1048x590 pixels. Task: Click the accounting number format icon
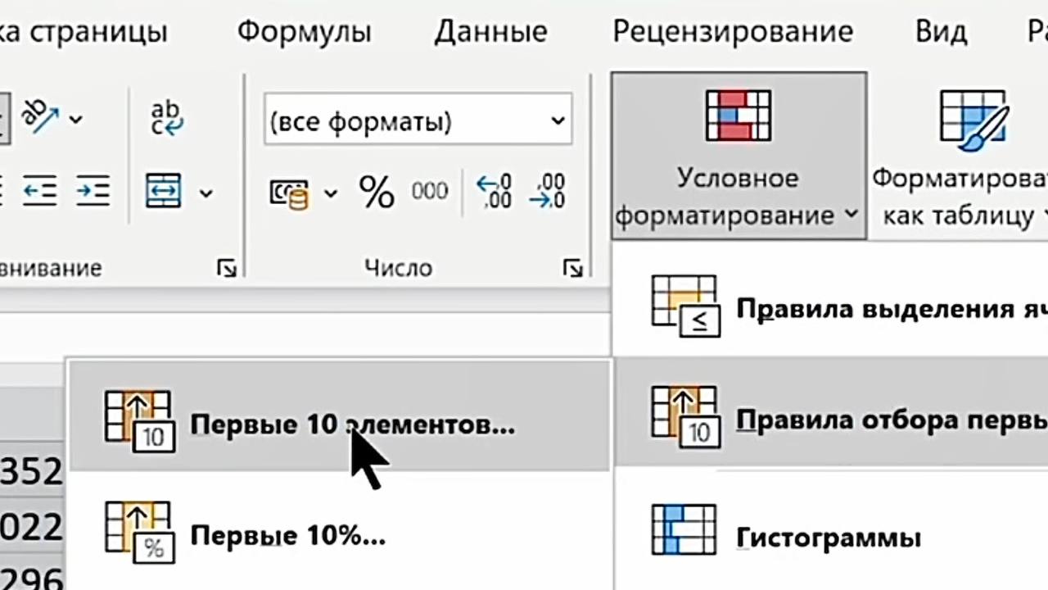click(x=289, y=193)
